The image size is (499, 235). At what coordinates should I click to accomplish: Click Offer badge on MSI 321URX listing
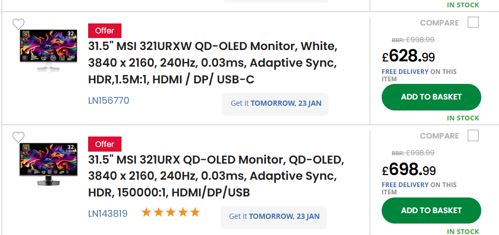tap(105, 144)
